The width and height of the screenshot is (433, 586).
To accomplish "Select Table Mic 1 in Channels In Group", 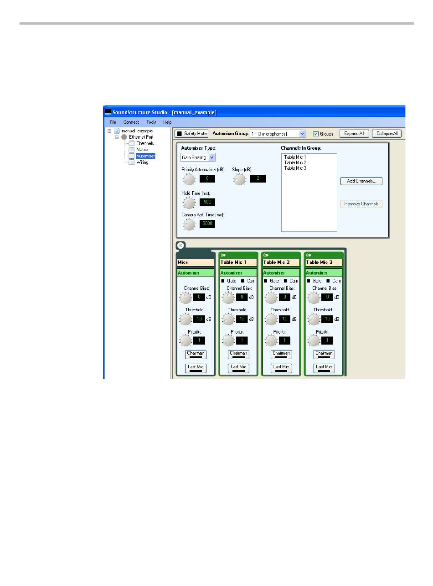I will pos(295,157).
